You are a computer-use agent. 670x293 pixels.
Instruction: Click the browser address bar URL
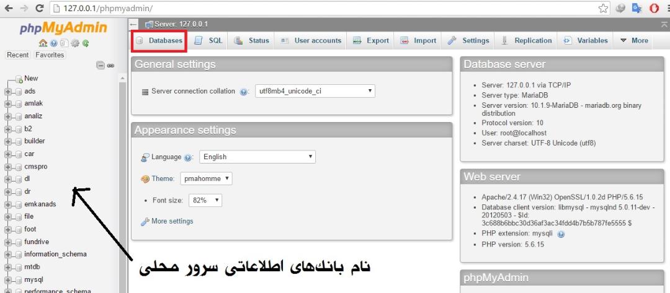[x=108, y=8]
